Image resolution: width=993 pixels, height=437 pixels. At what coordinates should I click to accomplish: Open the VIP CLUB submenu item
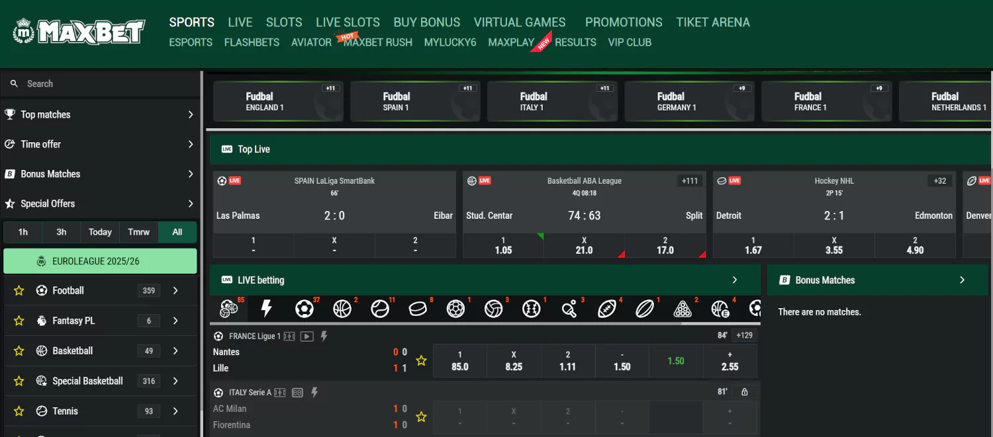coord(630,42)
